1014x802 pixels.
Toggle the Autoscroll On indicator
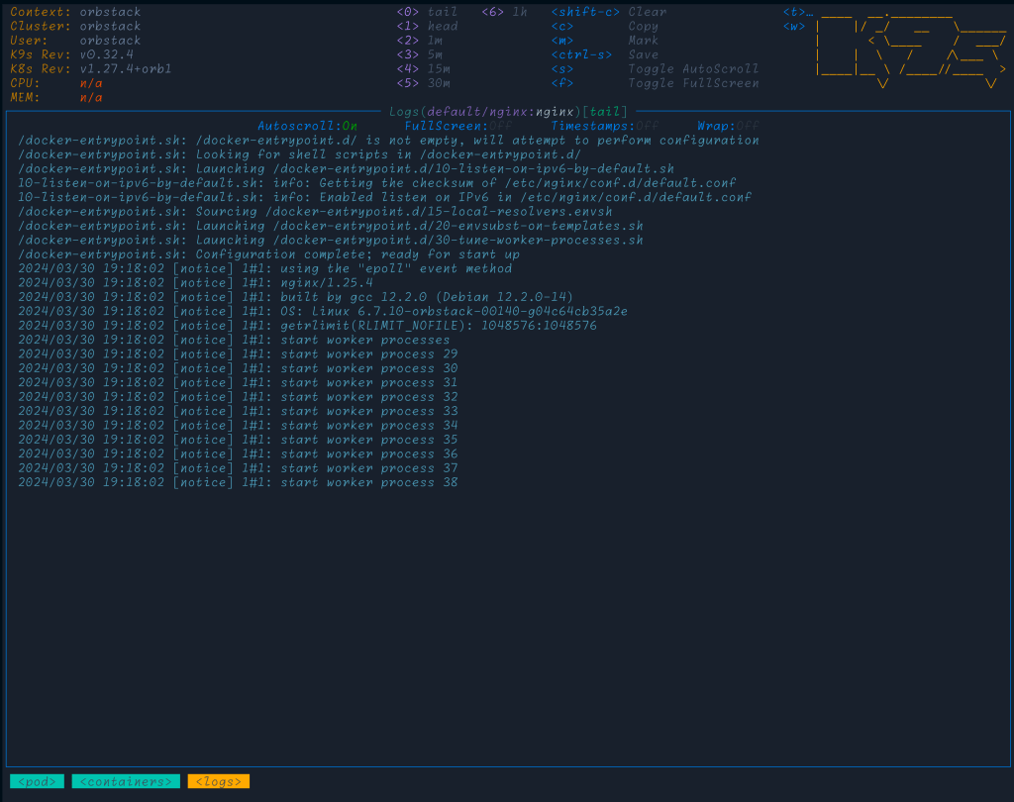click(x=307, y=127)
